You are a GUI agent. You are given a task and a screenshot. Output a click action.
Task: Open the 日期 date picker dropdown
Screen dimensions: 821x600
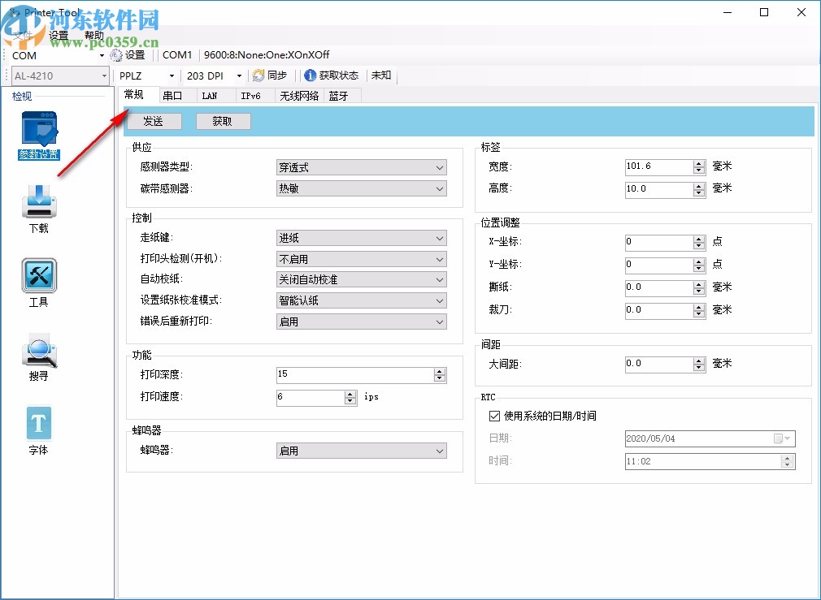788,438
